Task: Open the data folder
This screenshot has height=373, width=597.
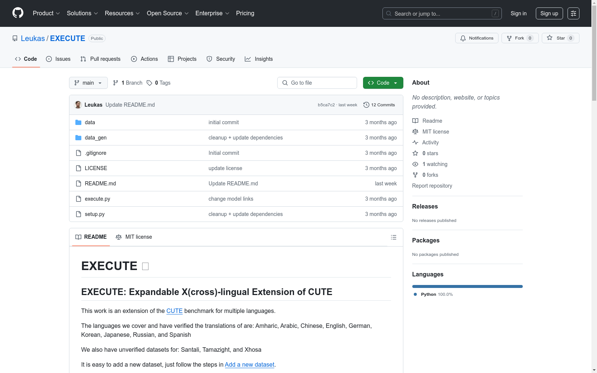Action: point(90,122)
